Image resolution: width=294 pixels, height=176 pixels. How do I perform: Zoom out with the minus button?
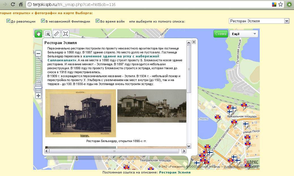point(38,53)
